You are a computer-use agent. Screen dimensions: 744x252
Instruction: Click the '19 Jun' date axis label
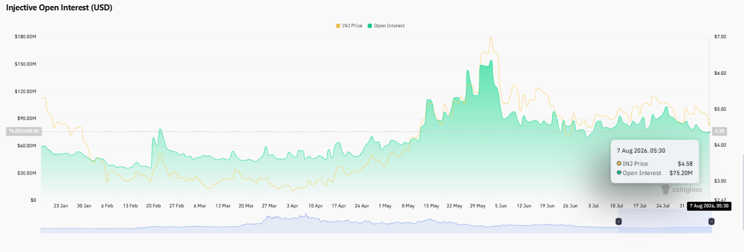(547, 206)
